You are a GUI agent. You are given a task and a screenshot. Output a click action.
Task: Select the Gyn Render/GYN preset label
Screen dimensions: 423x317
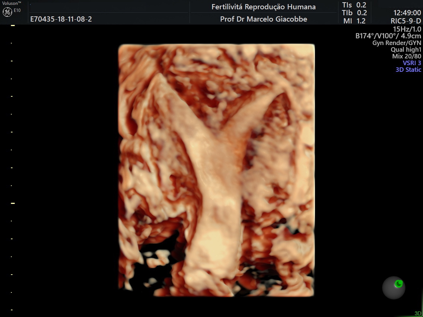point(397,43)
